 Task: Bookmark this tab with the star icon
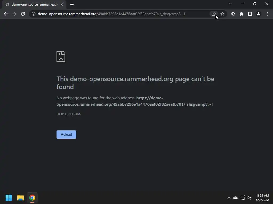click(x=222, y=14)
